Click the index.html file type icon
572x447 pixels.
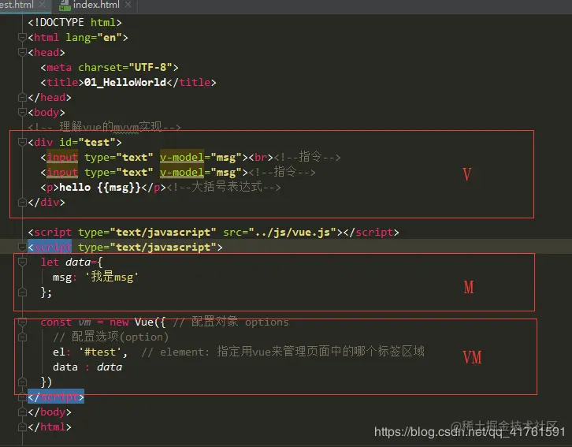coord(65,6)
